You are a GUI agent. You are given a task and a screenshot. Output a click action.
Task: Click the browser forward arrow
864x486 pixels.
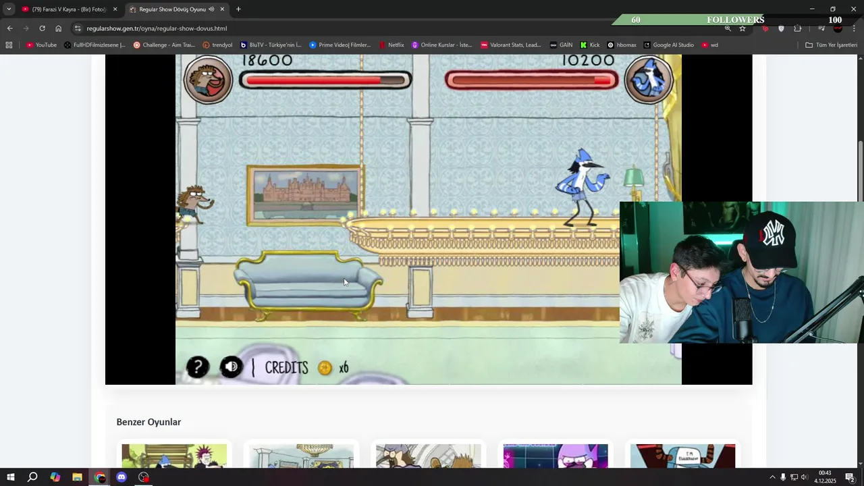tap(26, 28)
